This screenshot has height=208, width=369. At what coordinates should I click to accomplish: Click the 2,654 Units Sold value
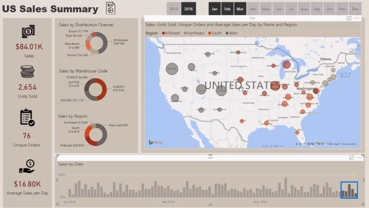[x=28, y=87]
